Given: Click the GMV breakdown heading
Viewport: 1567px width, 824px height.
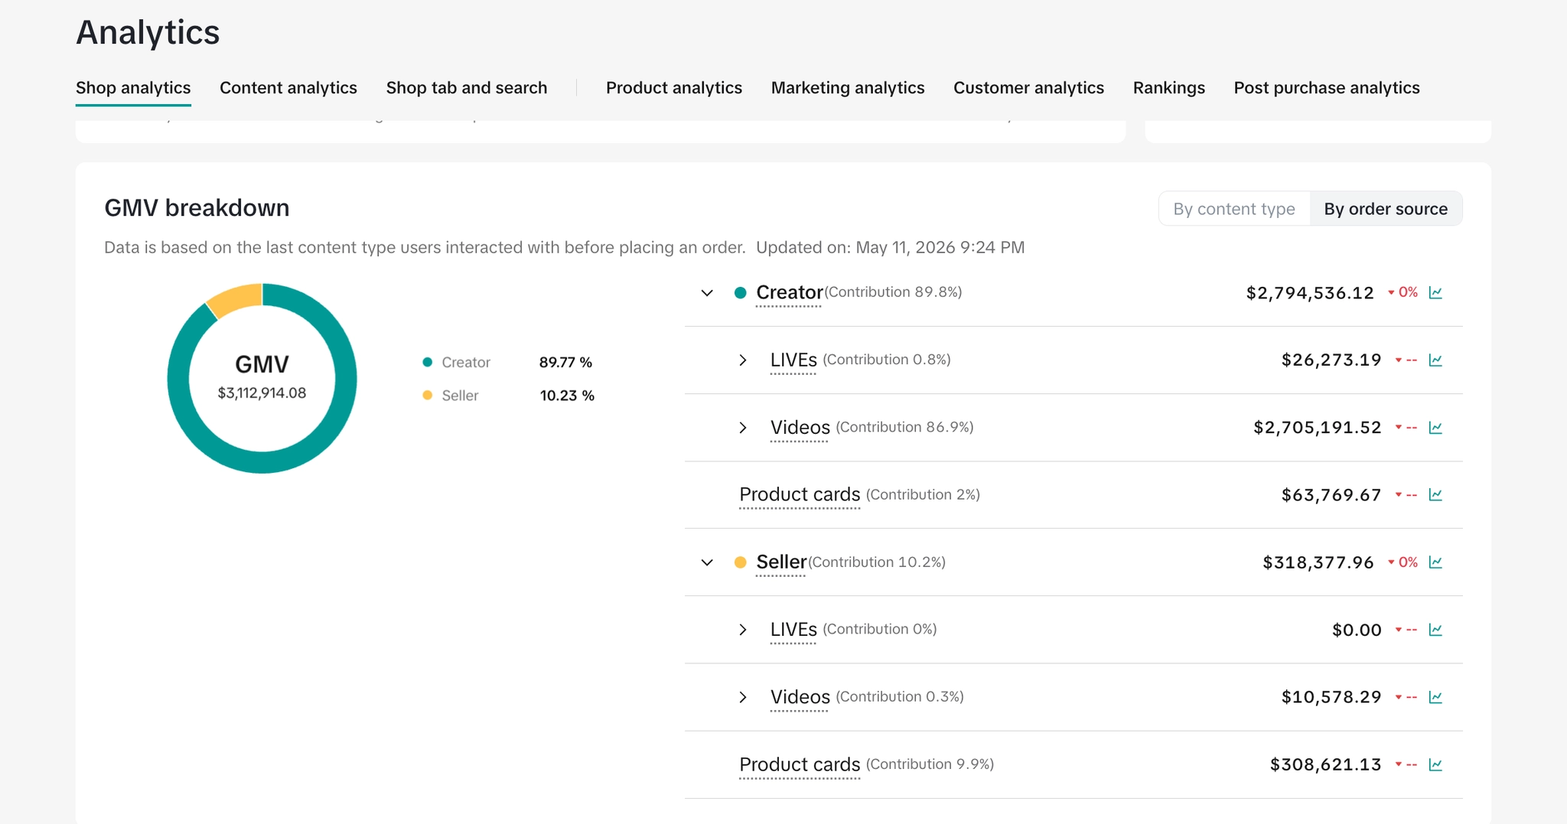Looking at the screenshot, I should 197,208.
